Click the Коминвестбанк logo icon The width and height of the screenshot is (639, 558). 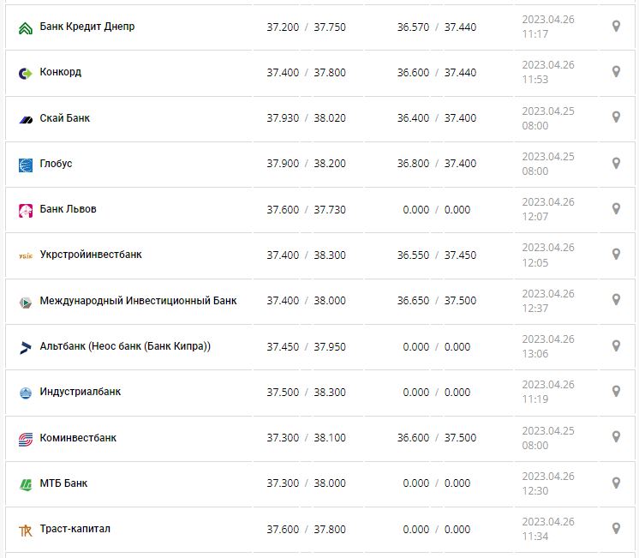pyautogui.click(x=26, y=439)
